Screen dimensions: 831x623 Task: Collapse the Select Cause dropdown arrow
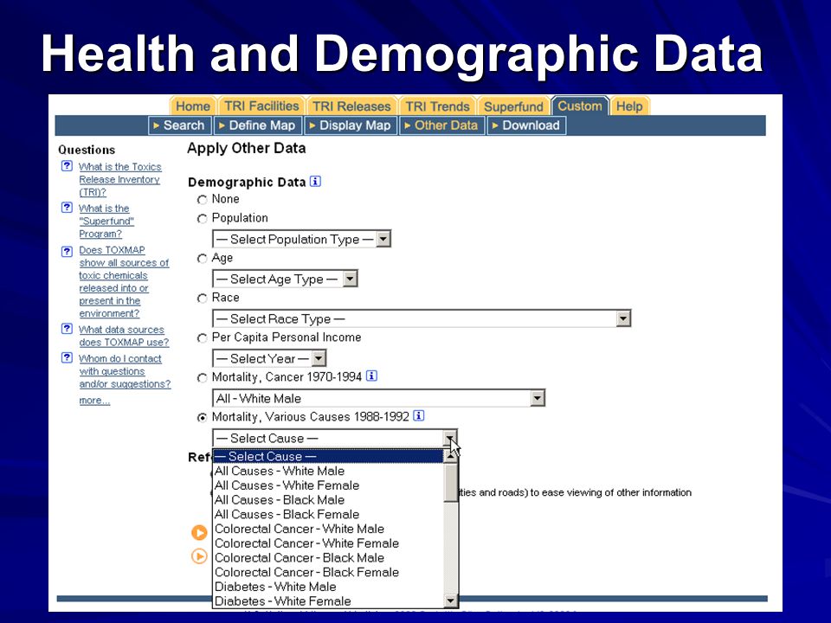point(450,439)
